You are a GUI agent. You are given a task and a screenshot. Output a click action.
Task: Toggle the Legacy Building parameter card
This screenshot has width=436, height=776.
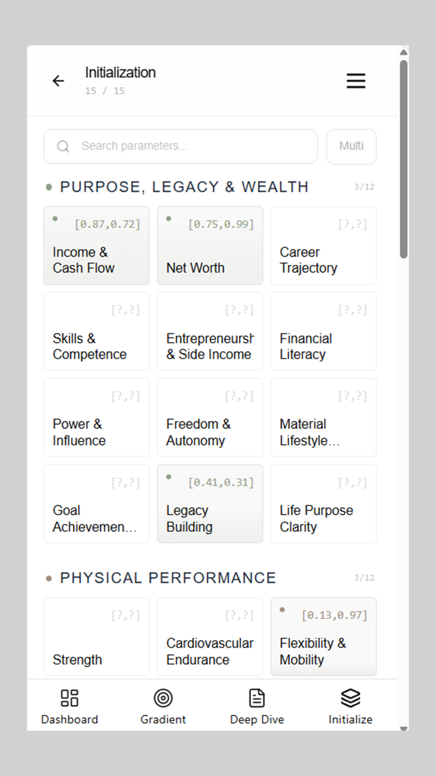click(x=210, y=504)
